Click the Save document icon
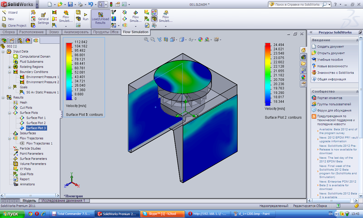 70,5
